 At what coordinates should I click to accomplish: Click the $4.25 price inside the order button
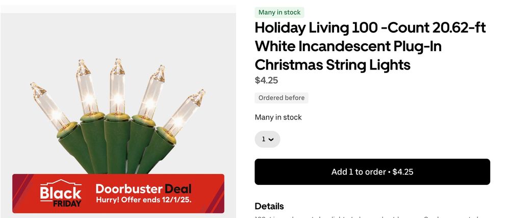[403, 172]
